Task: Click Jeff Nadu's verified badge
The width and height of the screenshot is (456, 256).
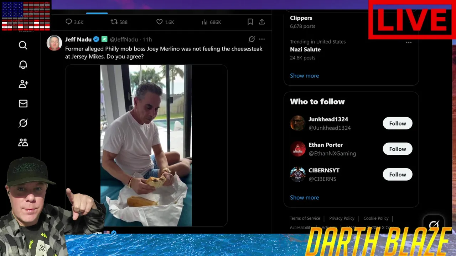Action: click(x=96, y=39)
